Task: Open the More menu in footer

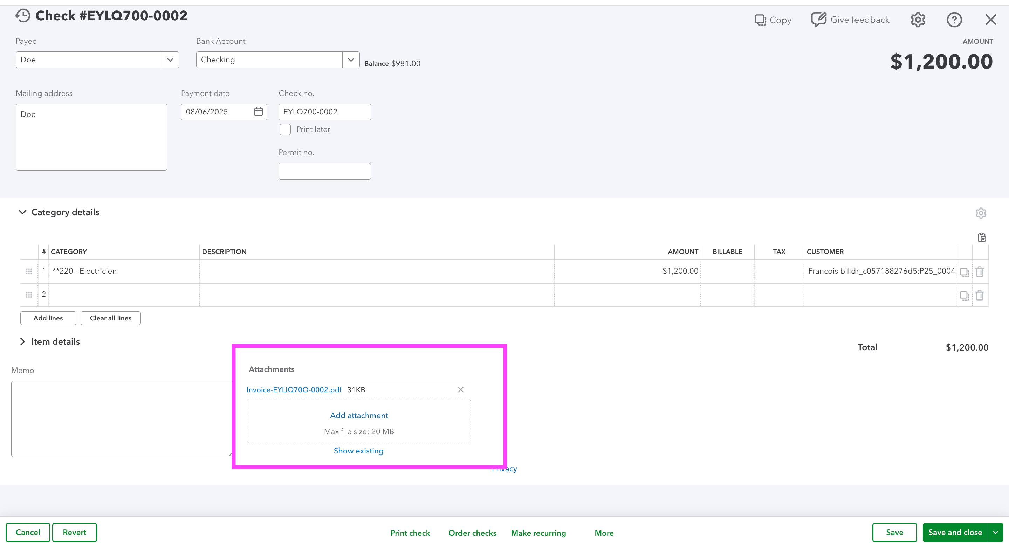Action: click(604, 533)
